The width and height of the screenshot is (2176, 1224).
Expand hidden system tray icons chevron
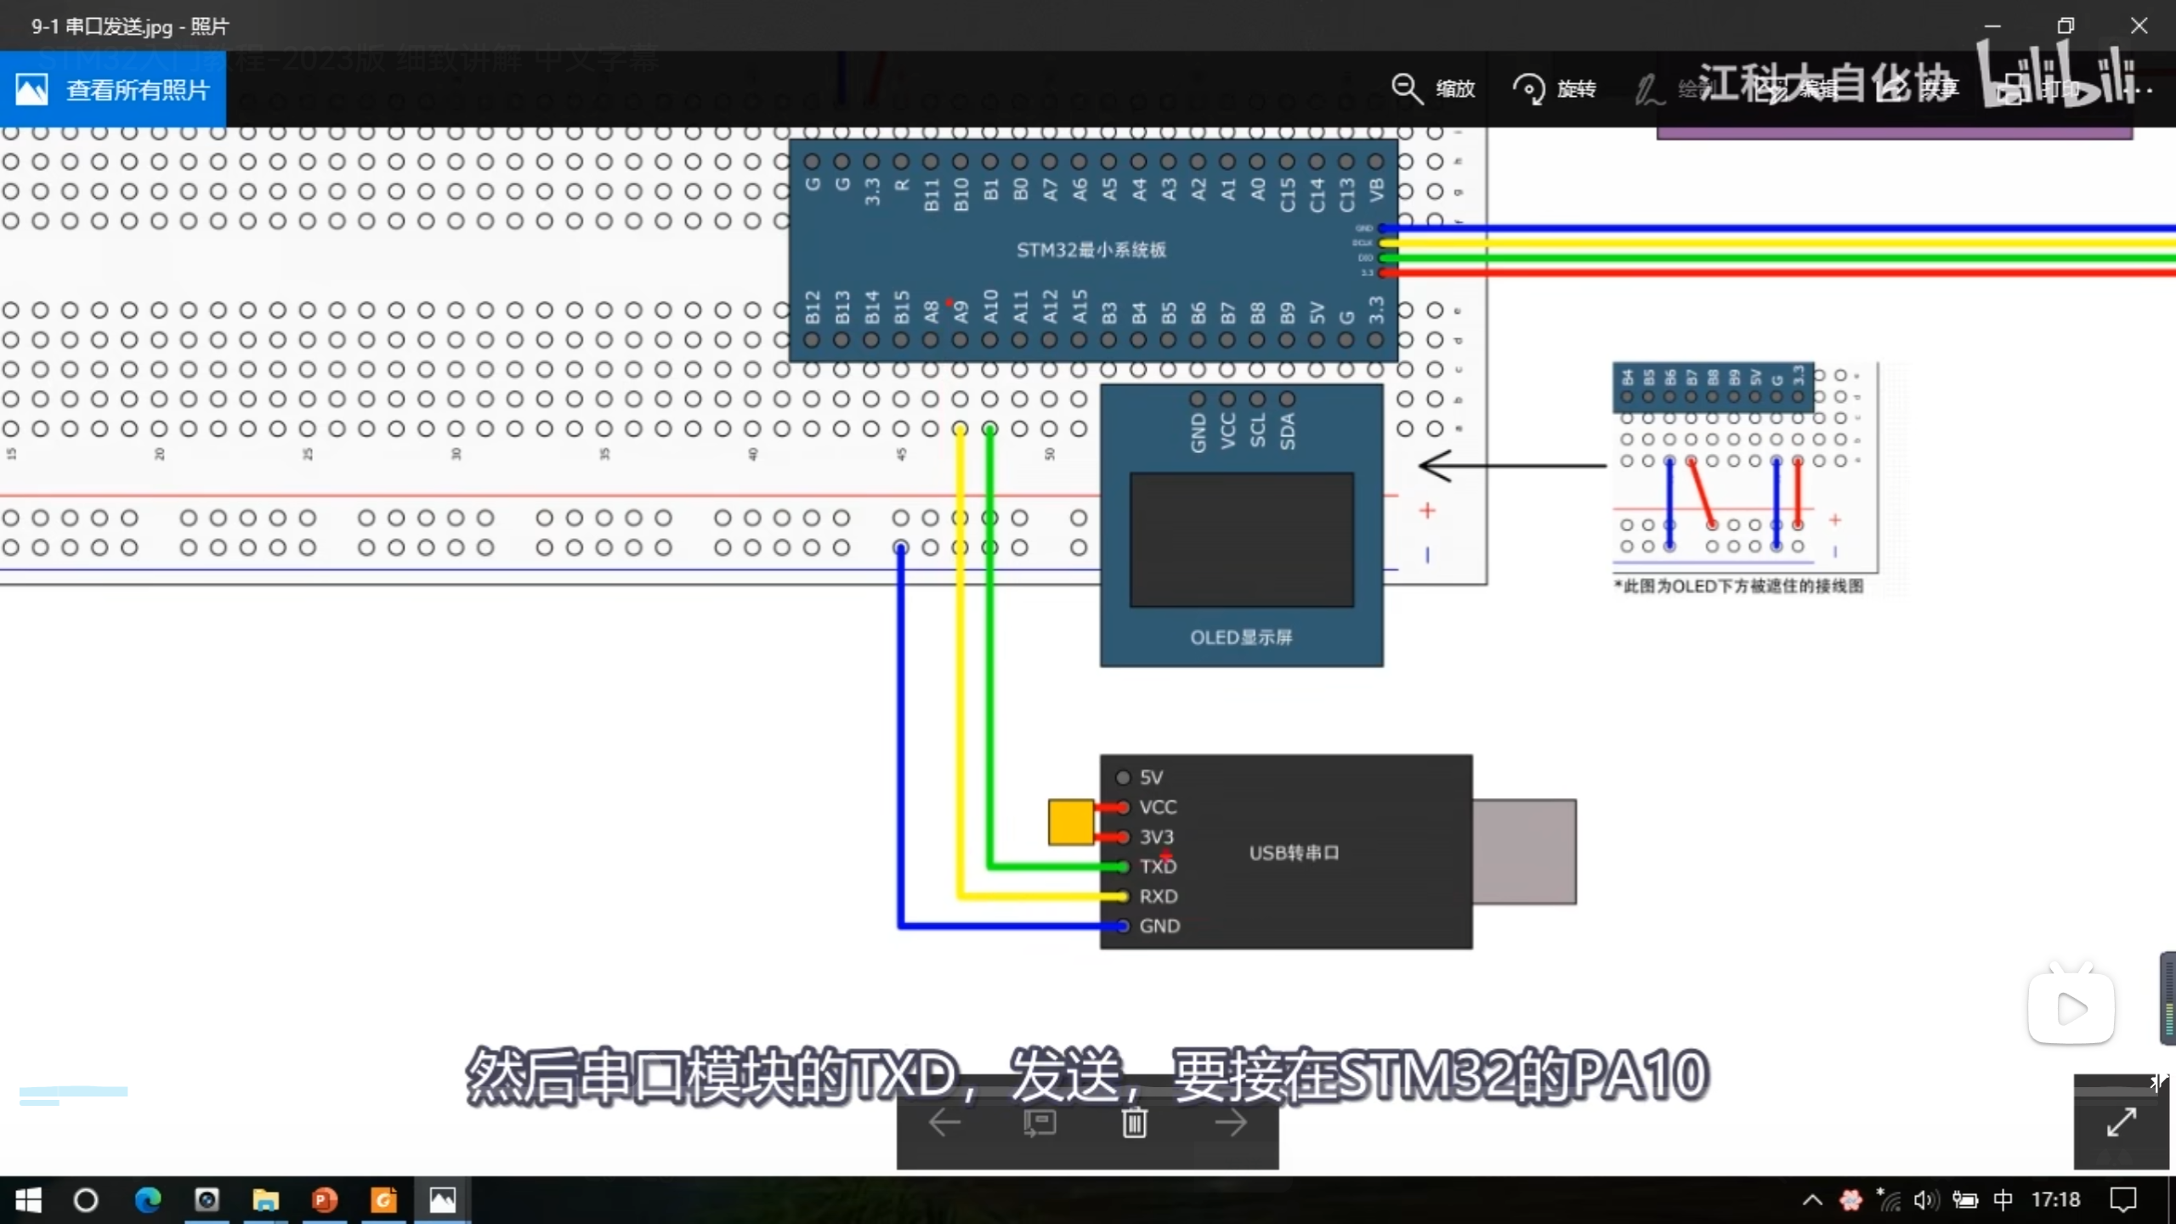1811,1200
